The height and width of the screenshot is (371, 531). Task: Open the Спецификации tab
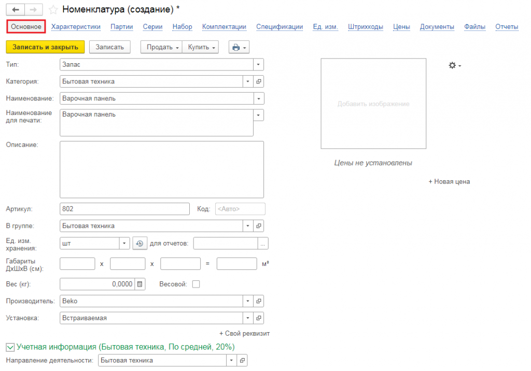(x=280, y=27)
